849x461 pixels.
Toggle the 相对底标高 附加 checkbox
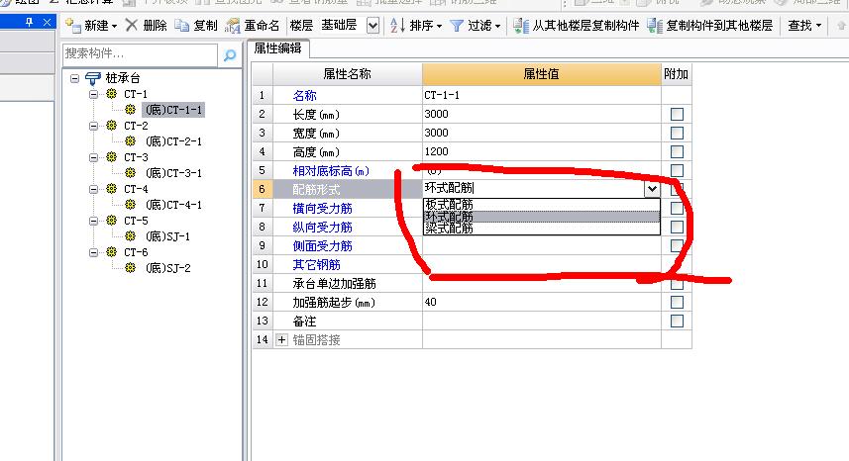677,171
